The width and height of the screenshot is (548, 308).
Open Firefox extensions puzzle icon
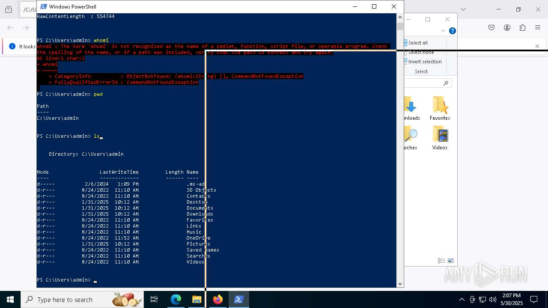click(x=522, y=27)
